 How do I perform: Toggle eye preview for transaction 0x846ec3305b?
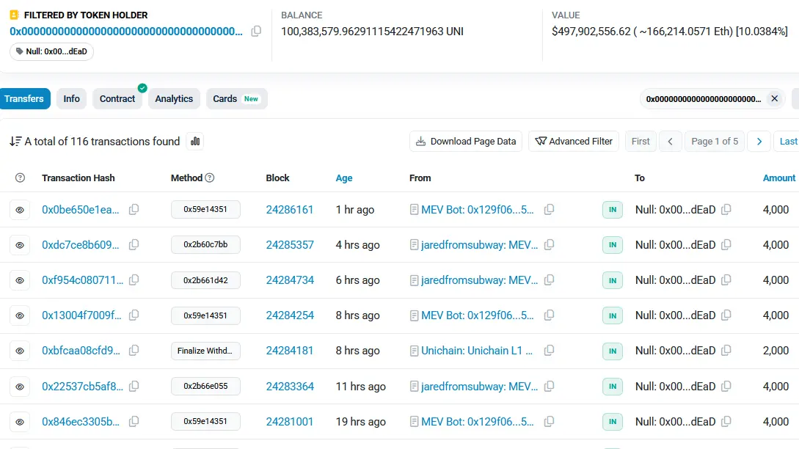point(20,422)
